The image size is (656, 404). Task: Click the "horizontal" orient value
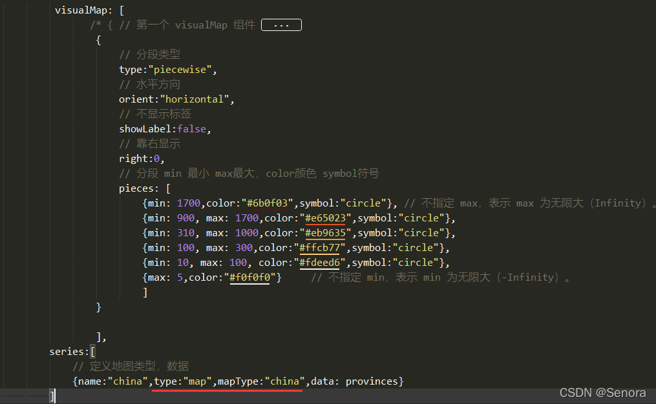(195, 99)
